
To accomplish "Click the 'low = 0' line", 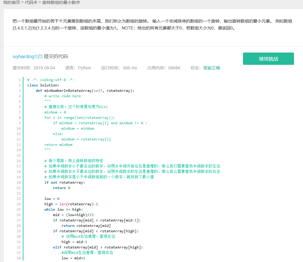I will pyautogui.click(x=52, y=199).
